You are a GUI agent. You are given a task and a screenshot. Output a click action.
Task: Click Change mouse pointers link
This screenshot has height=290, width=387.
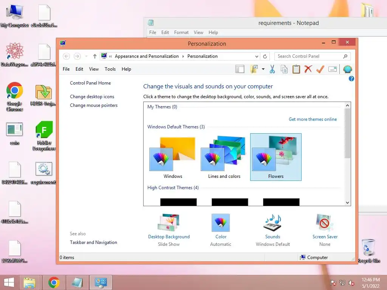94,105
